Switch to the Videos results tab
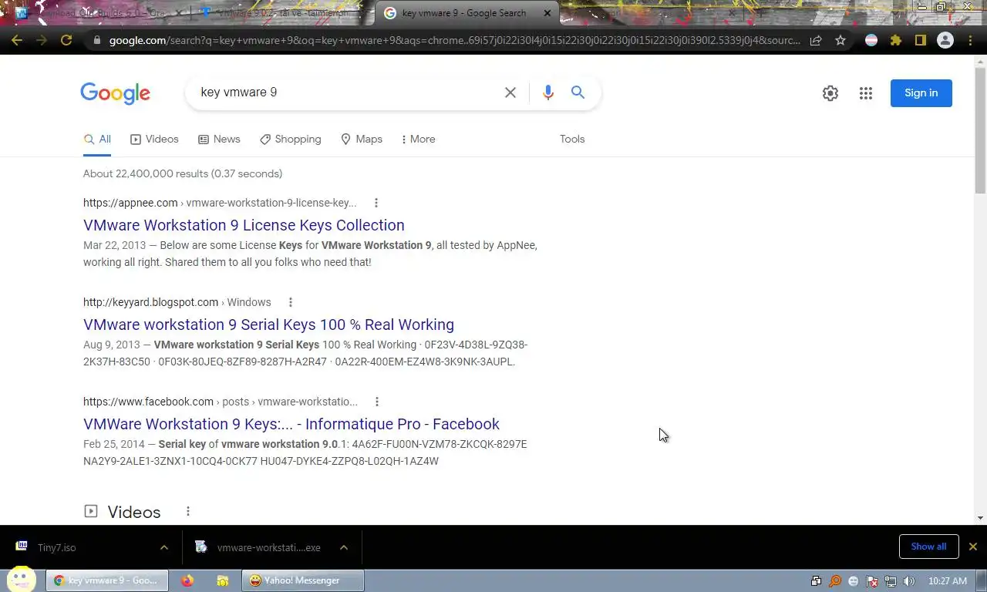 click(154, 140)
